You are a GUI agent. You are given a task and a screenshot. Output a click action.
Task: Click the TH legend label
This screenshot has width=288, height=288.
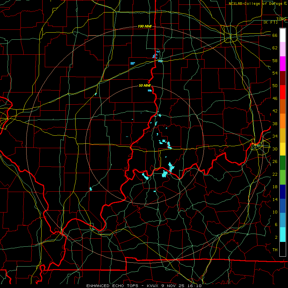click(275, 250)
